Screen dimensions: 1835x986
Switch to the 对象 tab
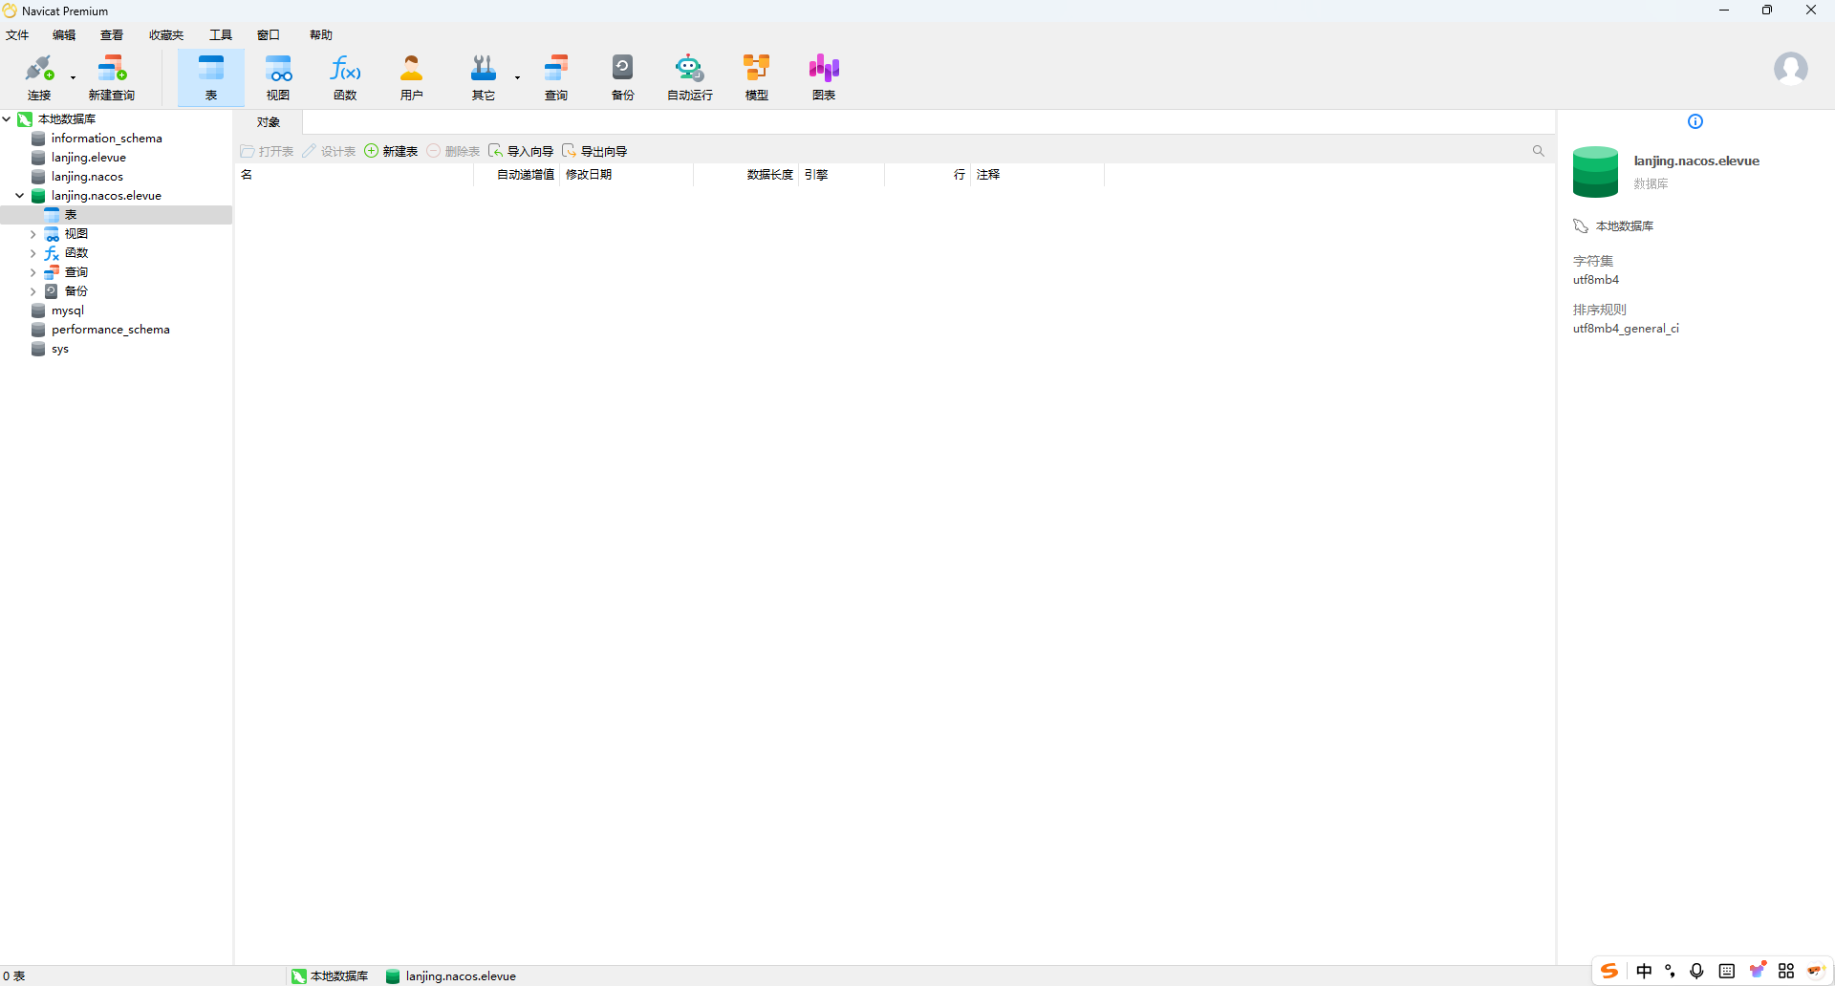[269, 122]
